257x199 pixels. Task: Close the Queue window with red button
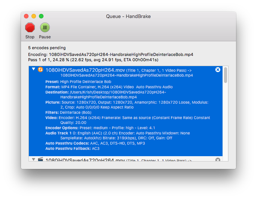point(26,16)
